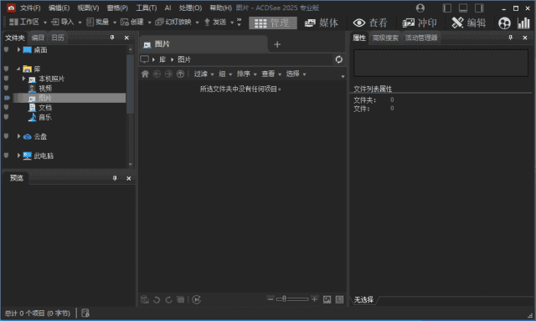Click the 批量 batch toolbar button

point(97,23)
